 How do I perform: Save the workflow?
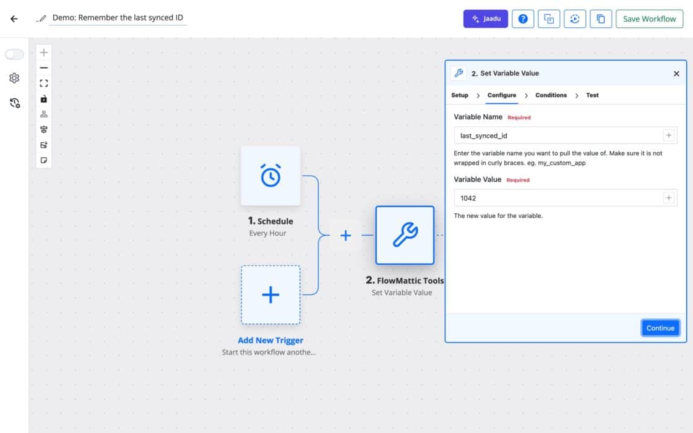click(649, 19)
